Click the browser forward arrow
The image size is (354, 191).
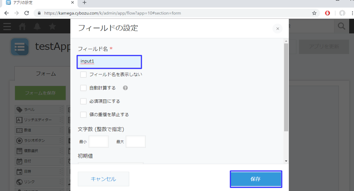(x=17, y=13)
